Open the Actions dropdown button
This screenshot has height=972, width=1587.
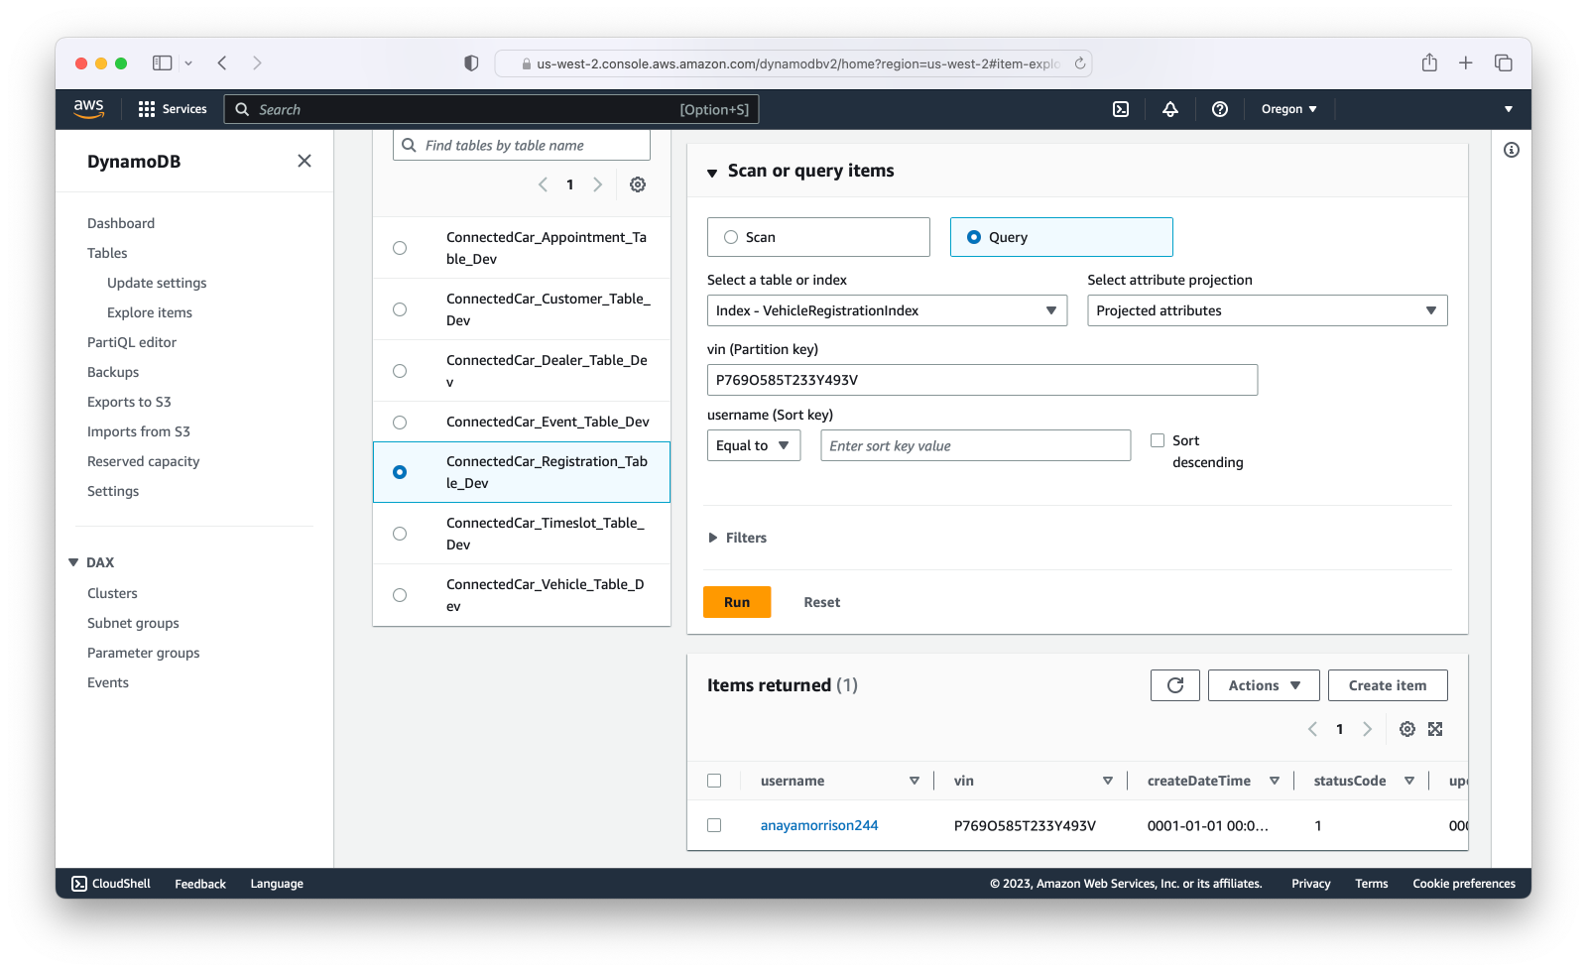point(1264,685)
